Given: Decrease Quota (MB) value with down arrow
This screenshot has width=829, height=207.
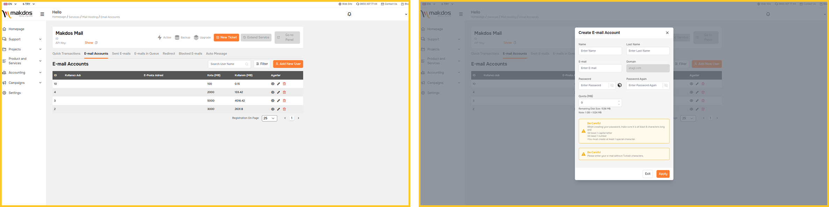Looking at the screenshot, I should click(619, 104).
